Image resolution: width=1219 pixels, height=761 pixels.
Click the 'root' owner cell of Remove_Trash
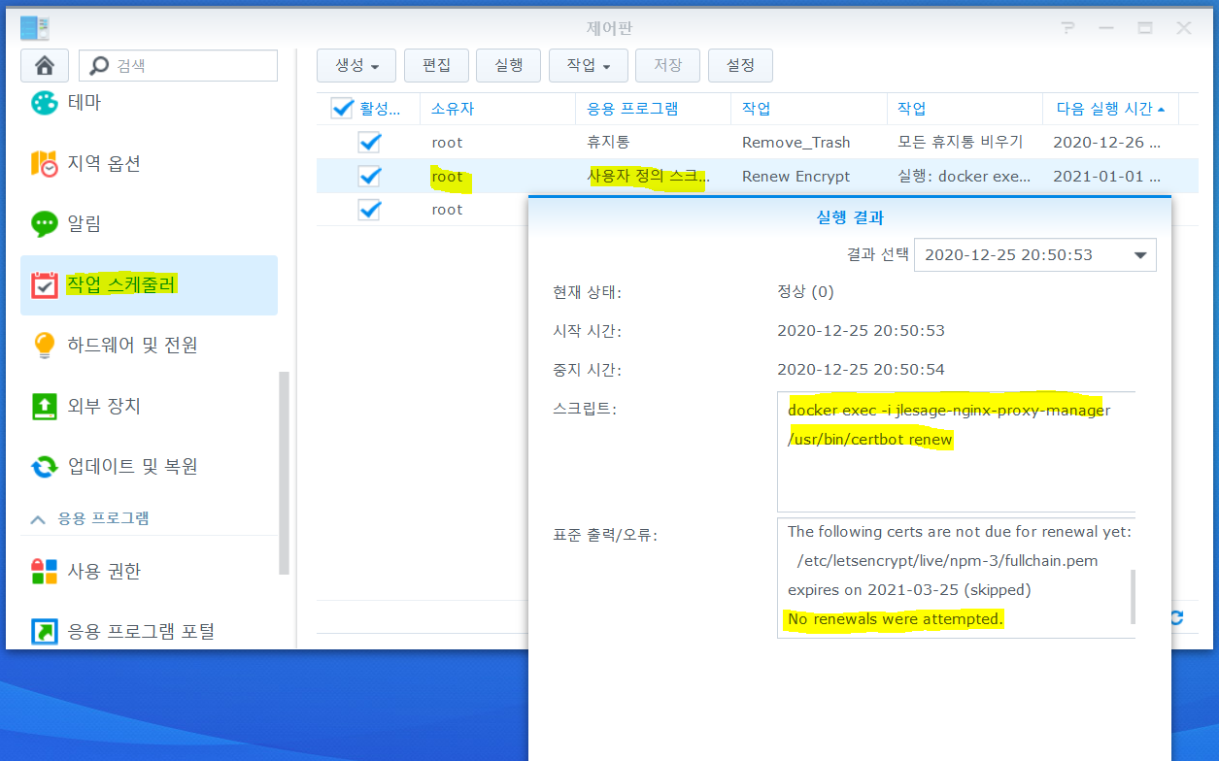447,143
